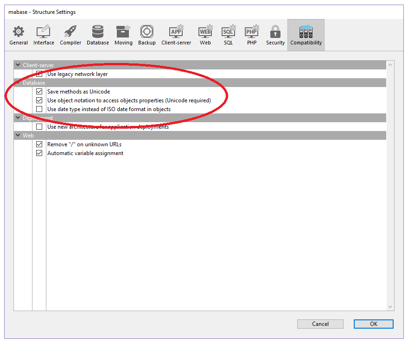Open the Client-server APP icon
Viewport: 408px width, 343px height.
click(x=176, y=32)
